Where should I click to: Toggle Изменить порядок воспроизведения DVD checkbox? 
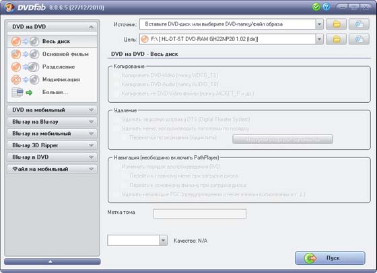point(116,167)
